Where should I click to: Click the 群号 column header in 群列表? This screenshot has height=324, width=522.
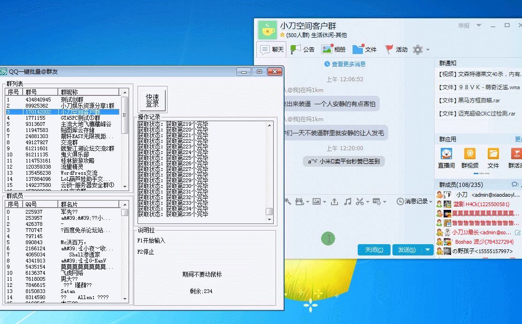point(40,92)
